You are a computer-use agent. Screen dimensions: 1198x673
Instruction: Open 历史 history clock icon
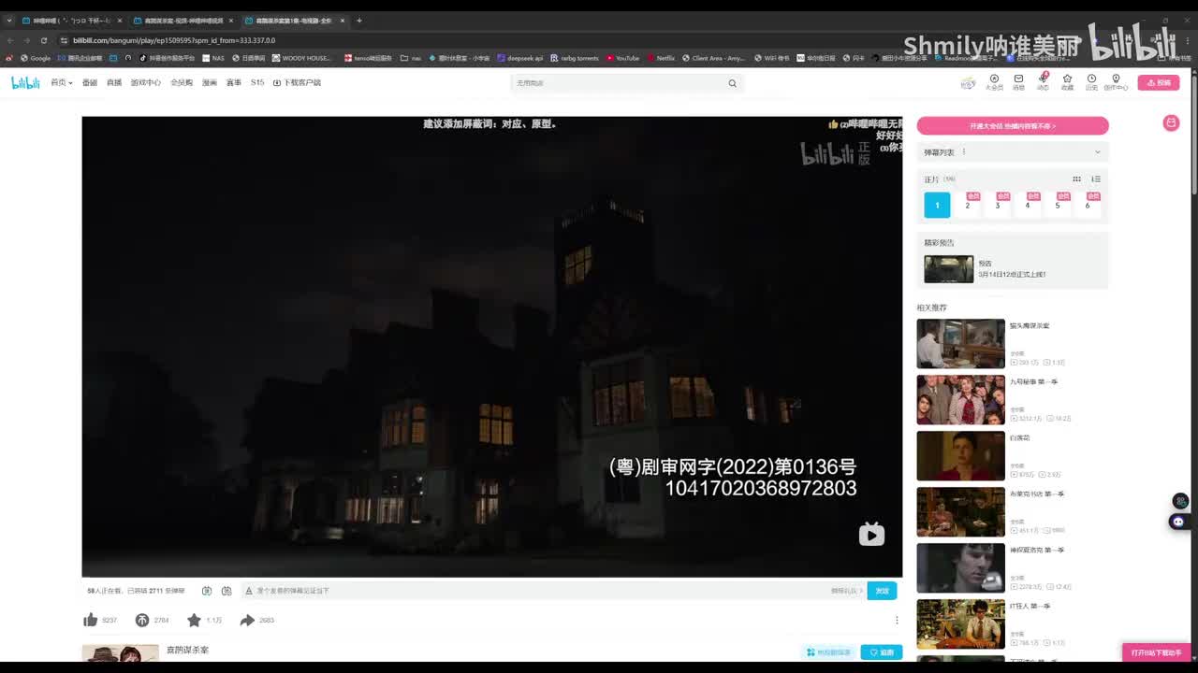(x=1091, y=82)
